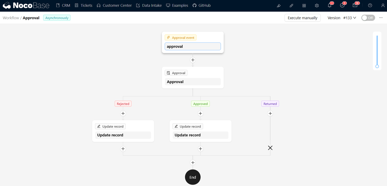Open the grid apps icon in header
This screenshot has height=186, width=387.
tap(304, 5)
